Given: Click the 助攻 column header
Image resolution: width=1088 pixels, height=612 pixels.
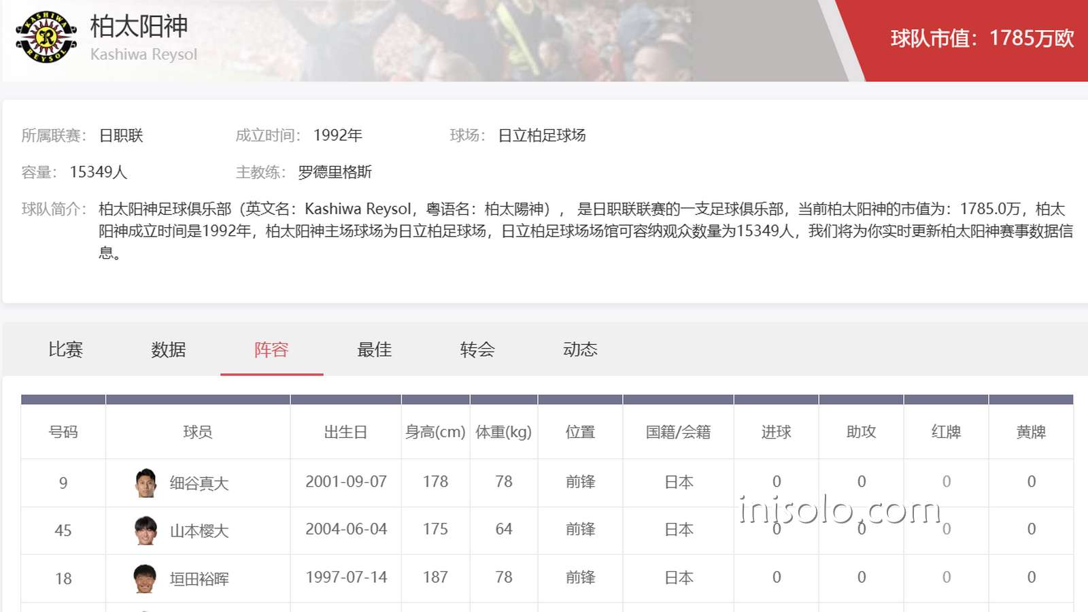Looking at the screenshot, I should tap(861, 432).
